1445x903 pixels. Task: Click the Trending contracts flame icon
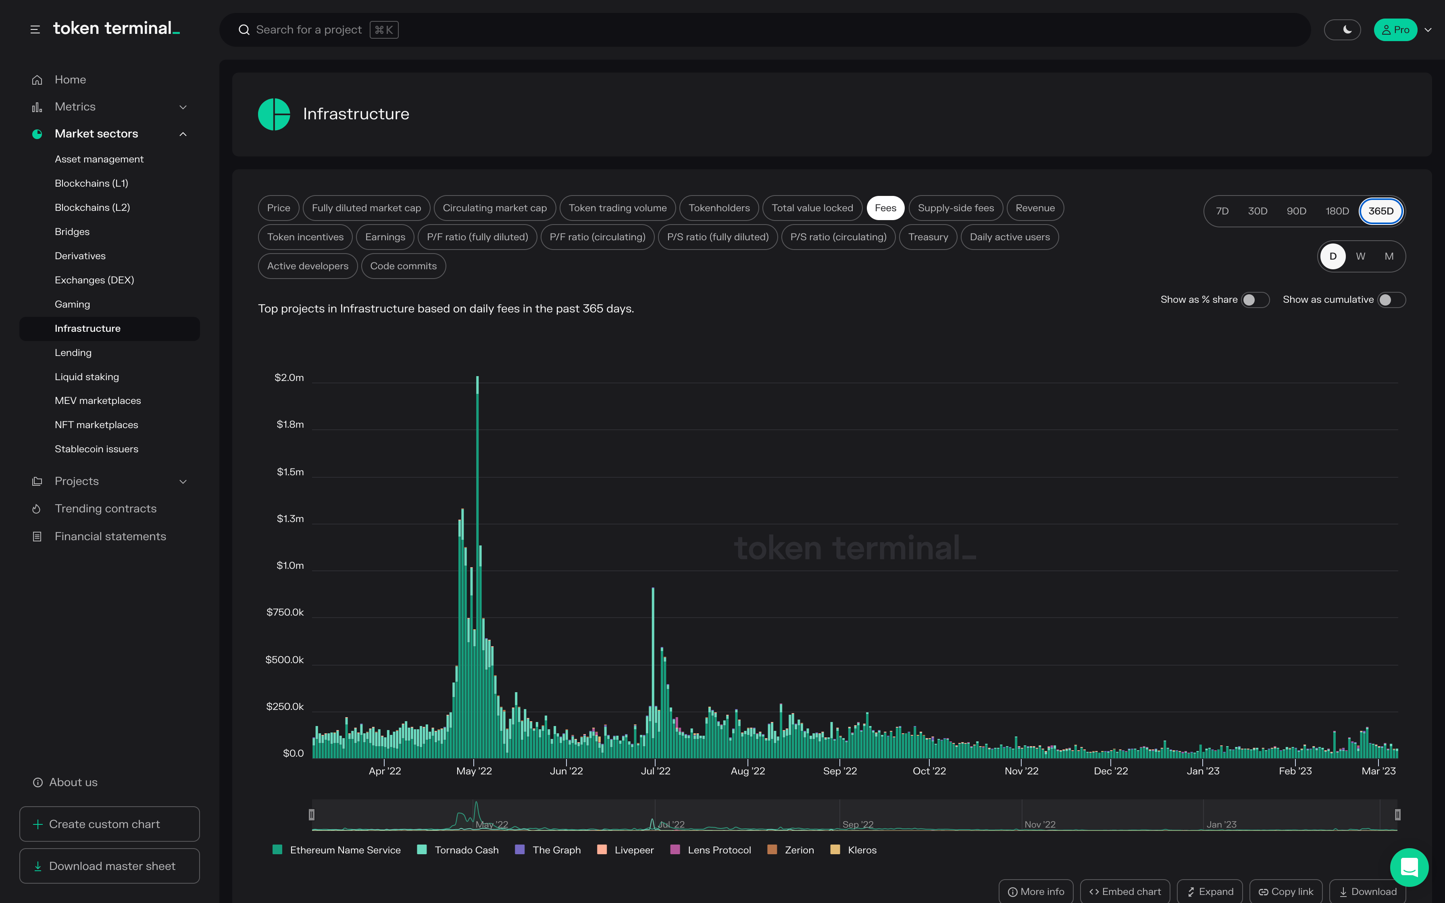[x=37, y=509]
